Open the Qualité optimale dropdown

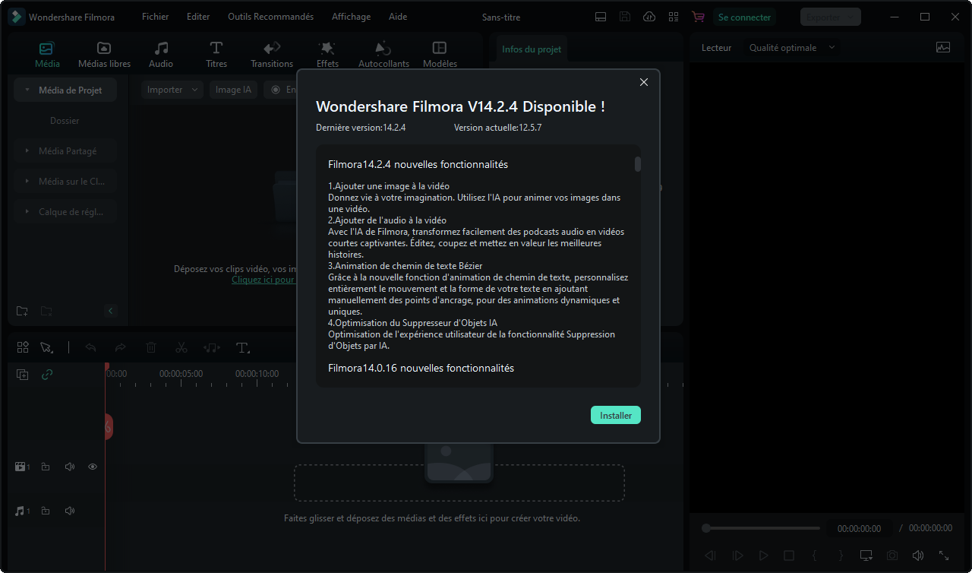(792, 47)
